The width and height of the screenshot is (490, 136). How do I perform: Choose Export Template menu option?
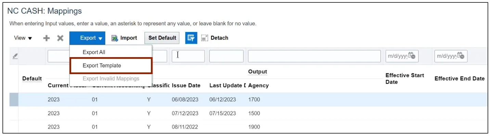tap(102, 66)
